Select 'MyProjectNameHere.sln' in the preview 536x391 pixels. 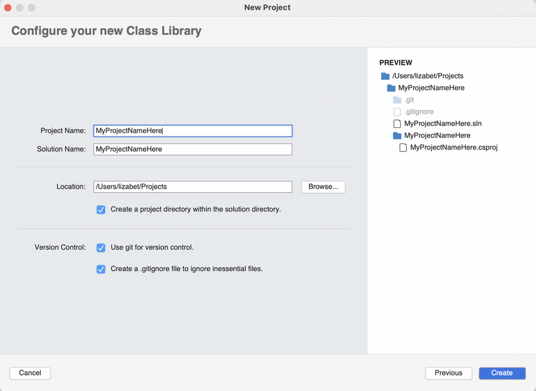[443, 123]
